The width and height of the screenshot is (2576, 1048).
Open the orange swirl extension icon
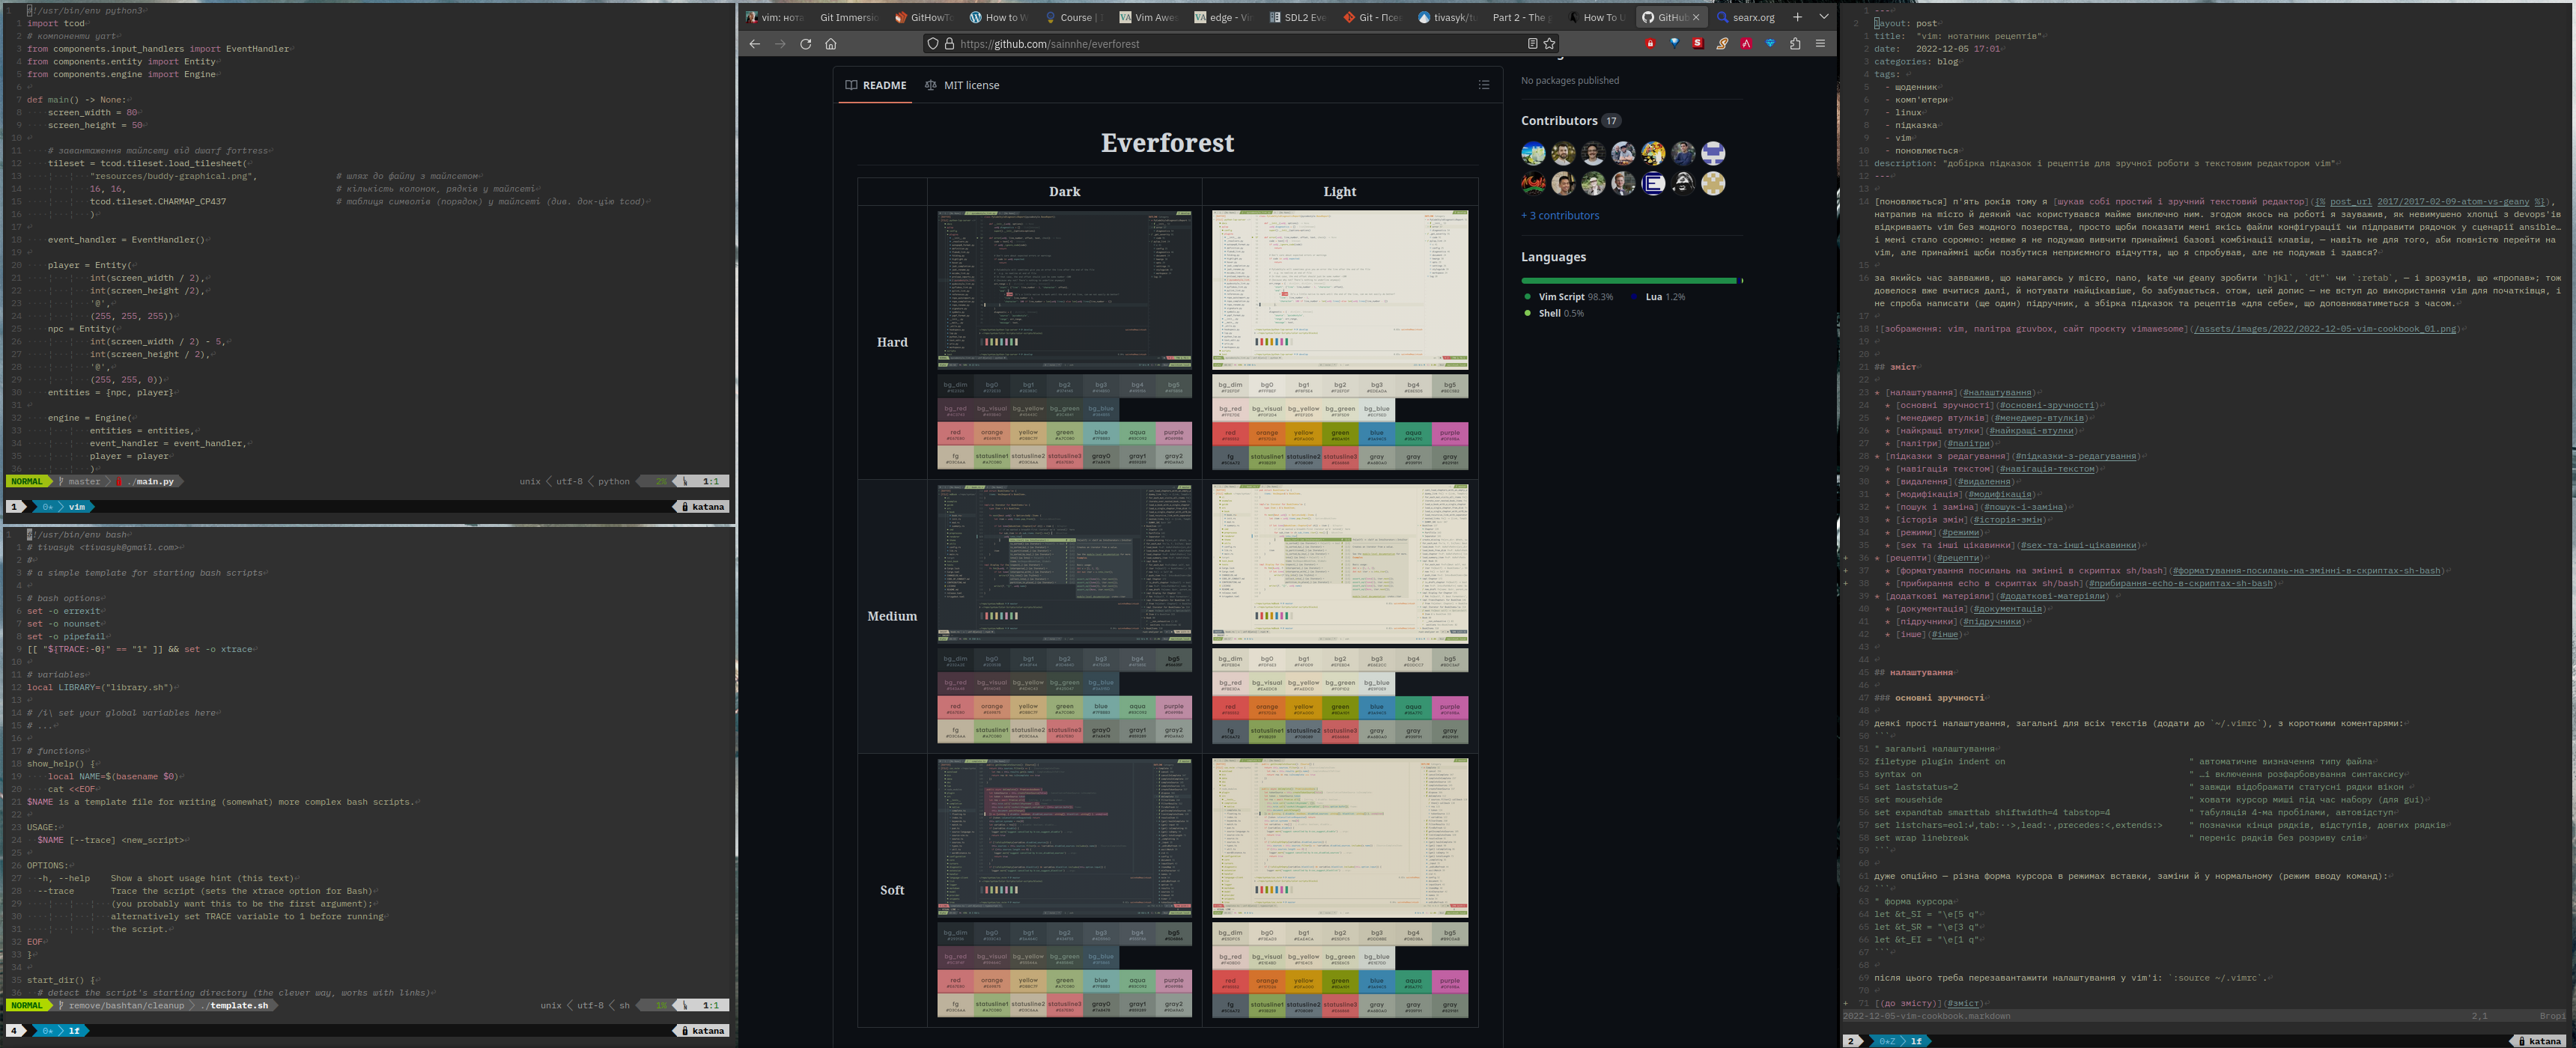pos(1722,44)
